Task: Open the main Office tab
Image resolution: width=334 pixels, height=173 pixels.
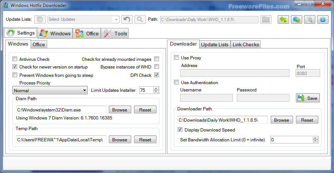Action: 87,34
